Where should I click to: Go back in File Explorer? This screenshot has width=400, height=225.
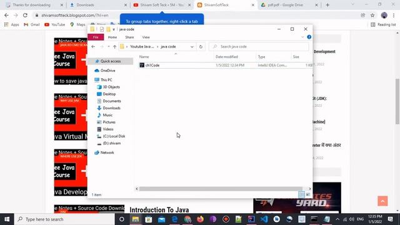(x=93, y=47)
